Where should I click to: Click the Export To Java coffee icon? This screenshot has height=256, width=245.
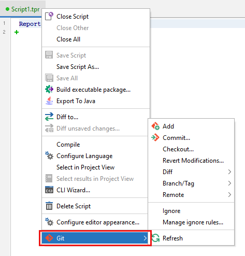[49, 101]
